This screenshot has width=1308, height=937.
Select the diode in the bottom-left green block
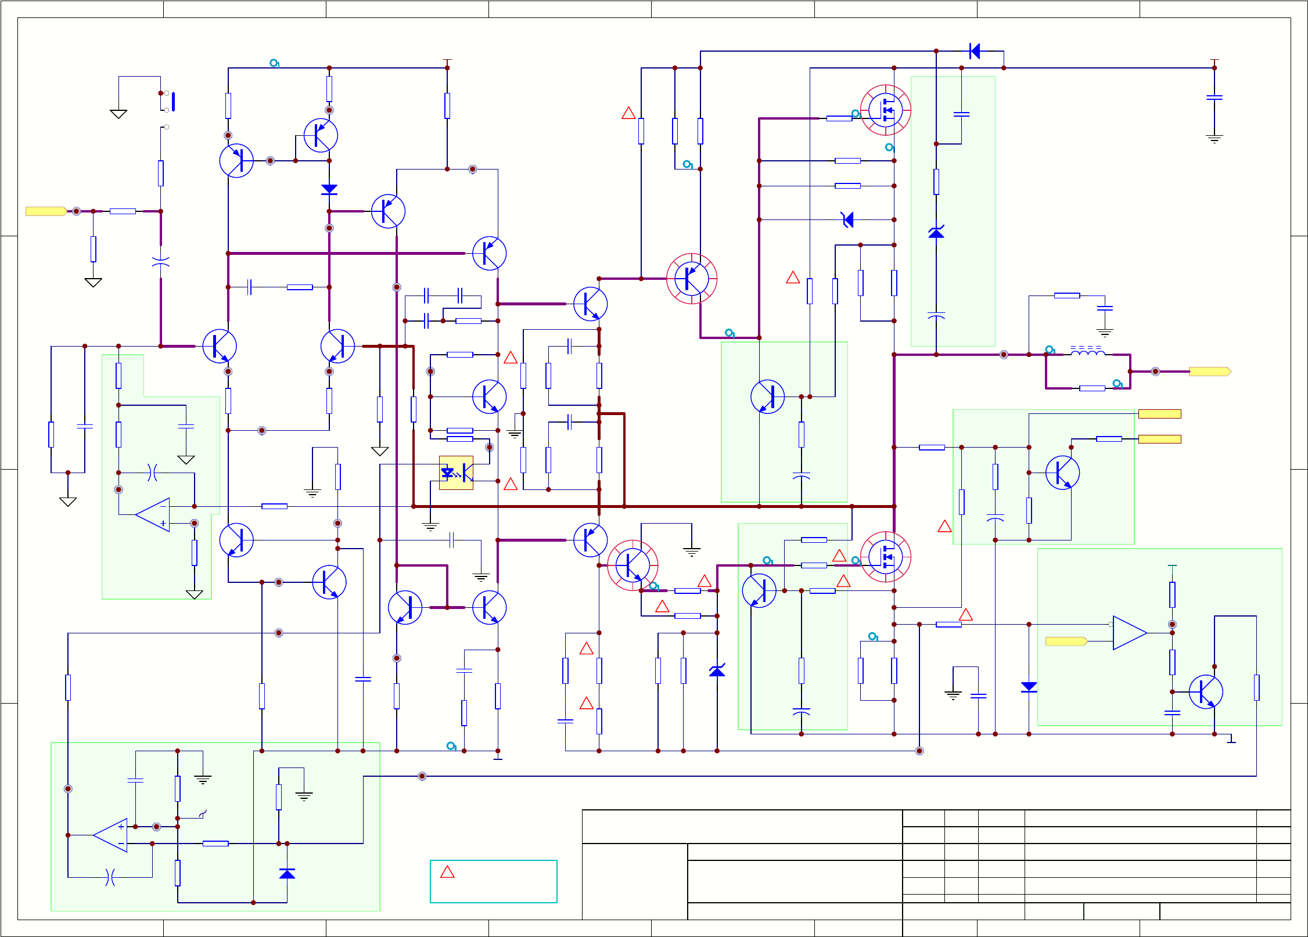(x=287, y=874)
